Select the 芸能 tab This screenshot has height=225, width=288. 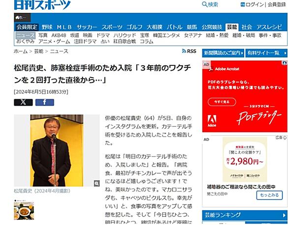tap(232, 27)
